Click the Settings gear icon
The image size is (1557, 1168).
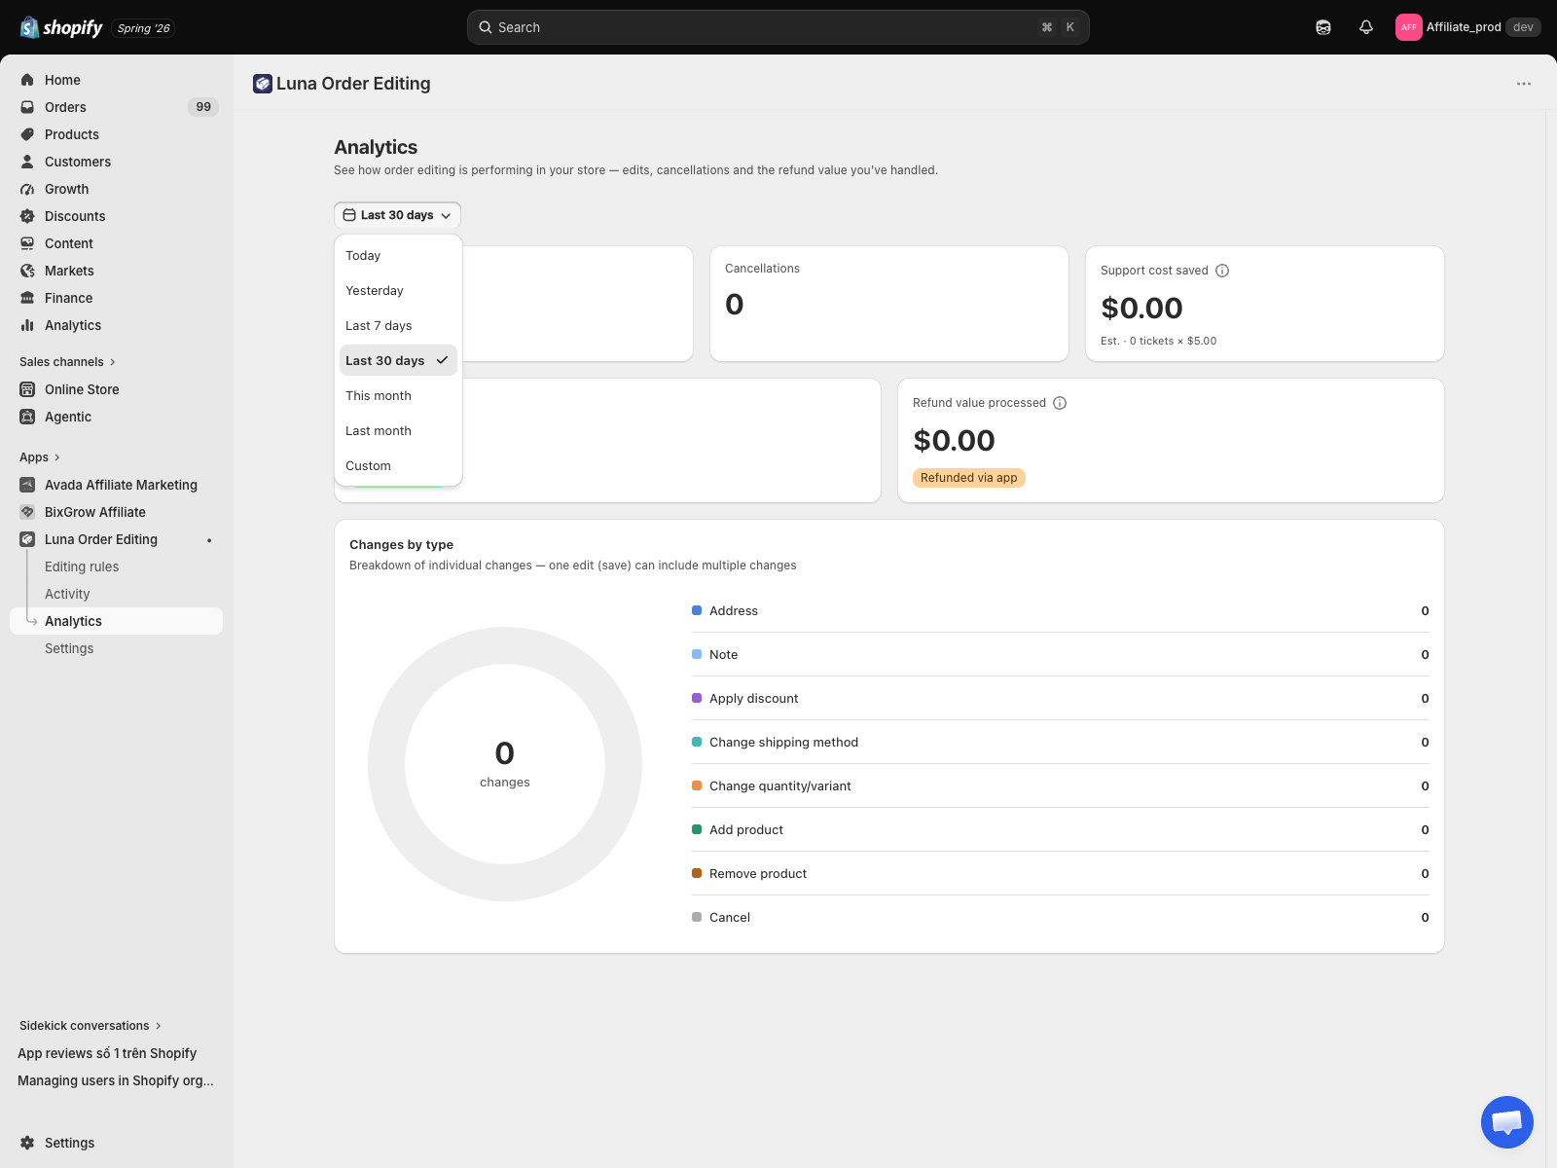click(27, 1143)
